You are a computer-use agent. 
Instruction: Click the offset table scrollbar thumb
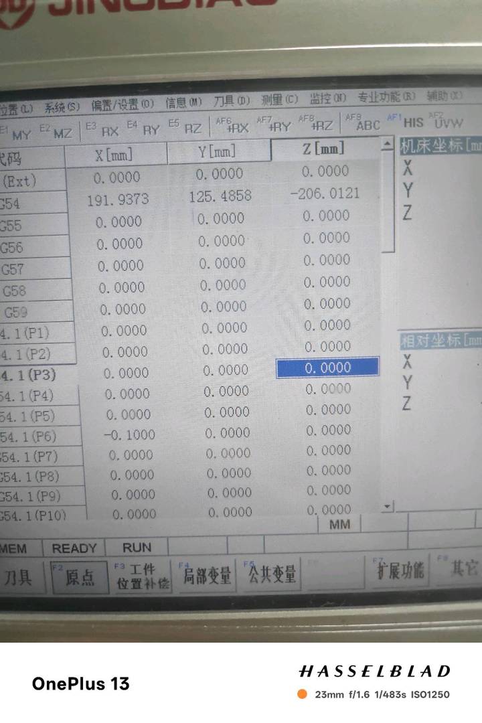click(389, 201)
